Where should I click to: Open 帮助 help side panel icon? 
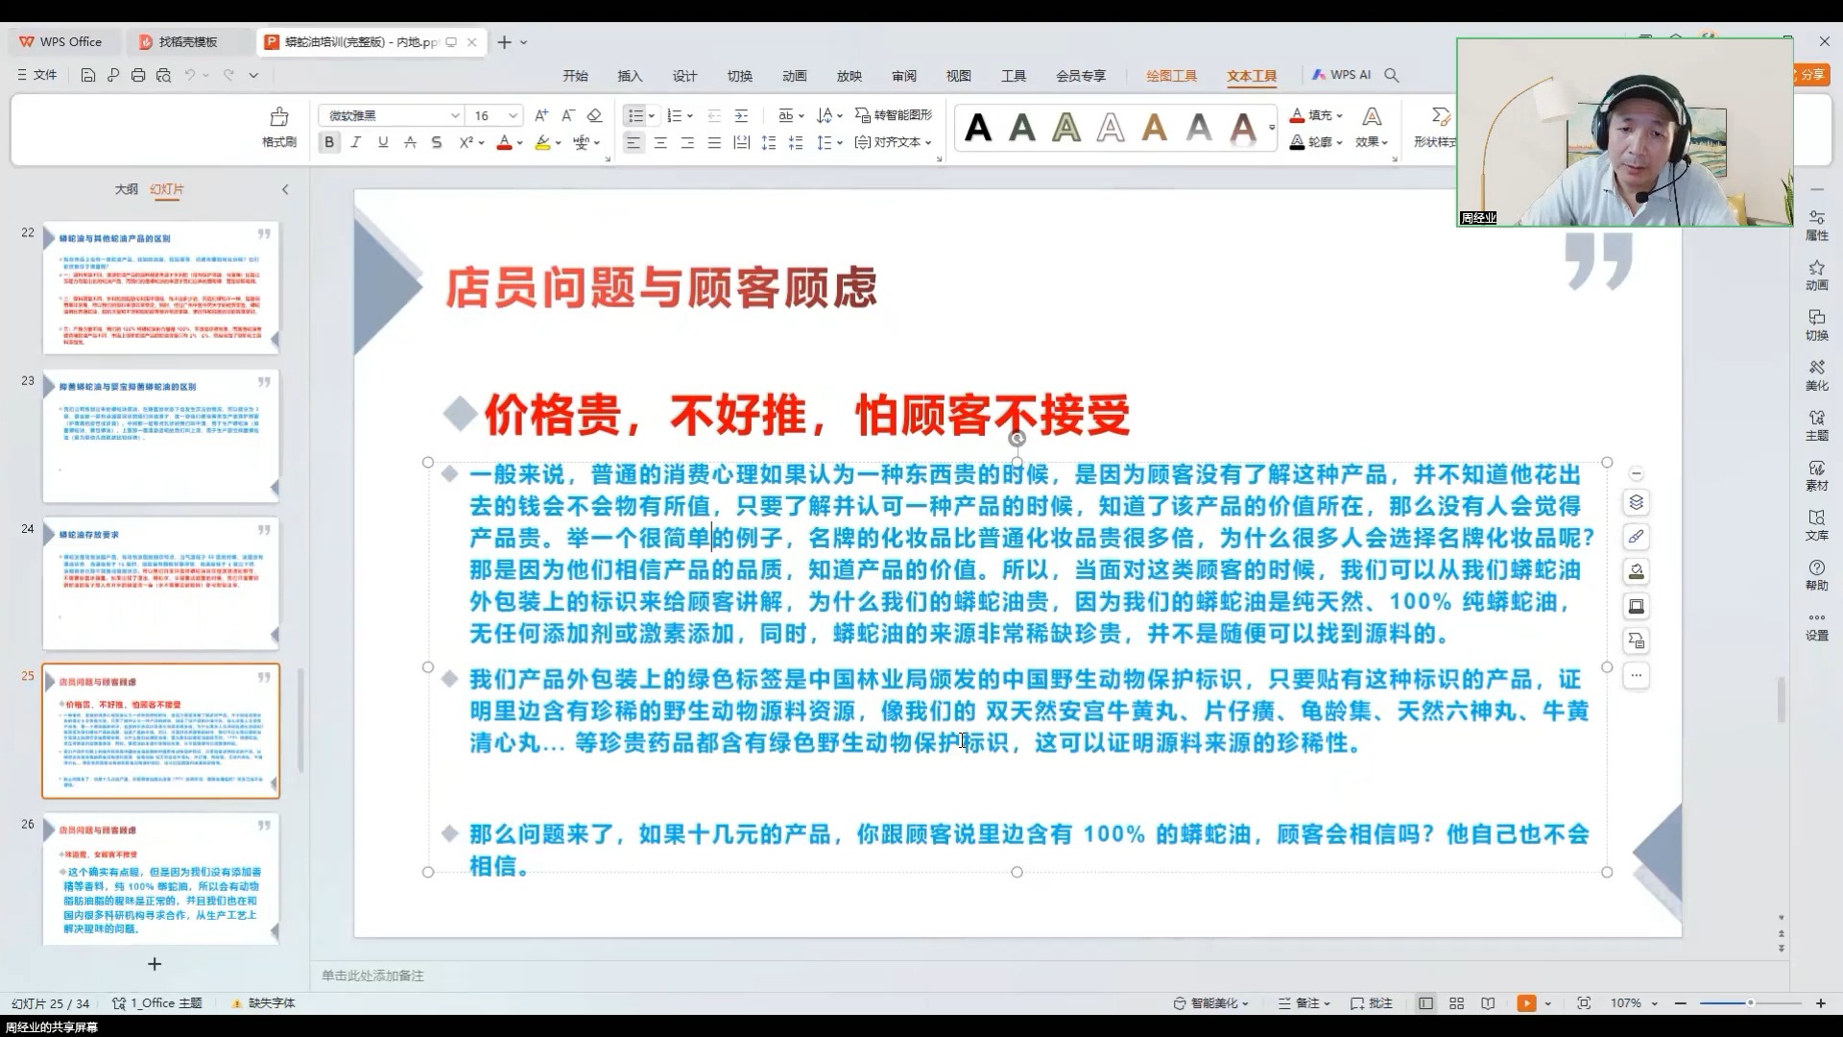click(x=1816, y=575)
